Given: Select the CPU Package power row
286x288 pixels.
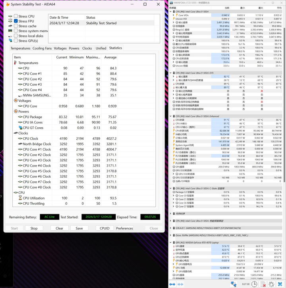Looking at the screenshot, I should (x=65, y=117).
